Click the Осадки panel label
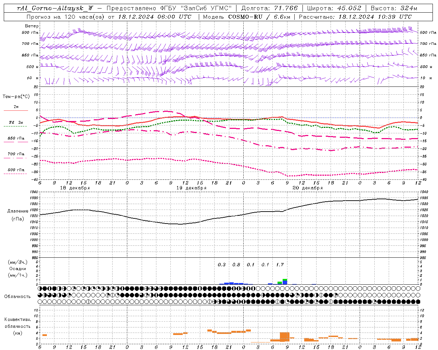Screen dimensions: 438x350 click(18, 269)
